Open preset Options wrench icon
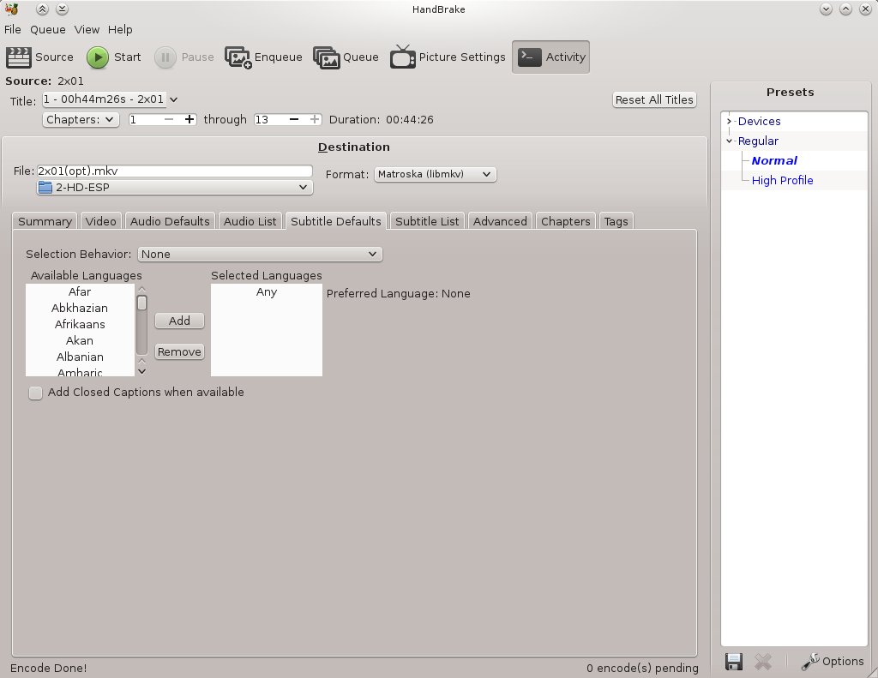Viewport: 878px width, 678px height. (x=810, y=661)
